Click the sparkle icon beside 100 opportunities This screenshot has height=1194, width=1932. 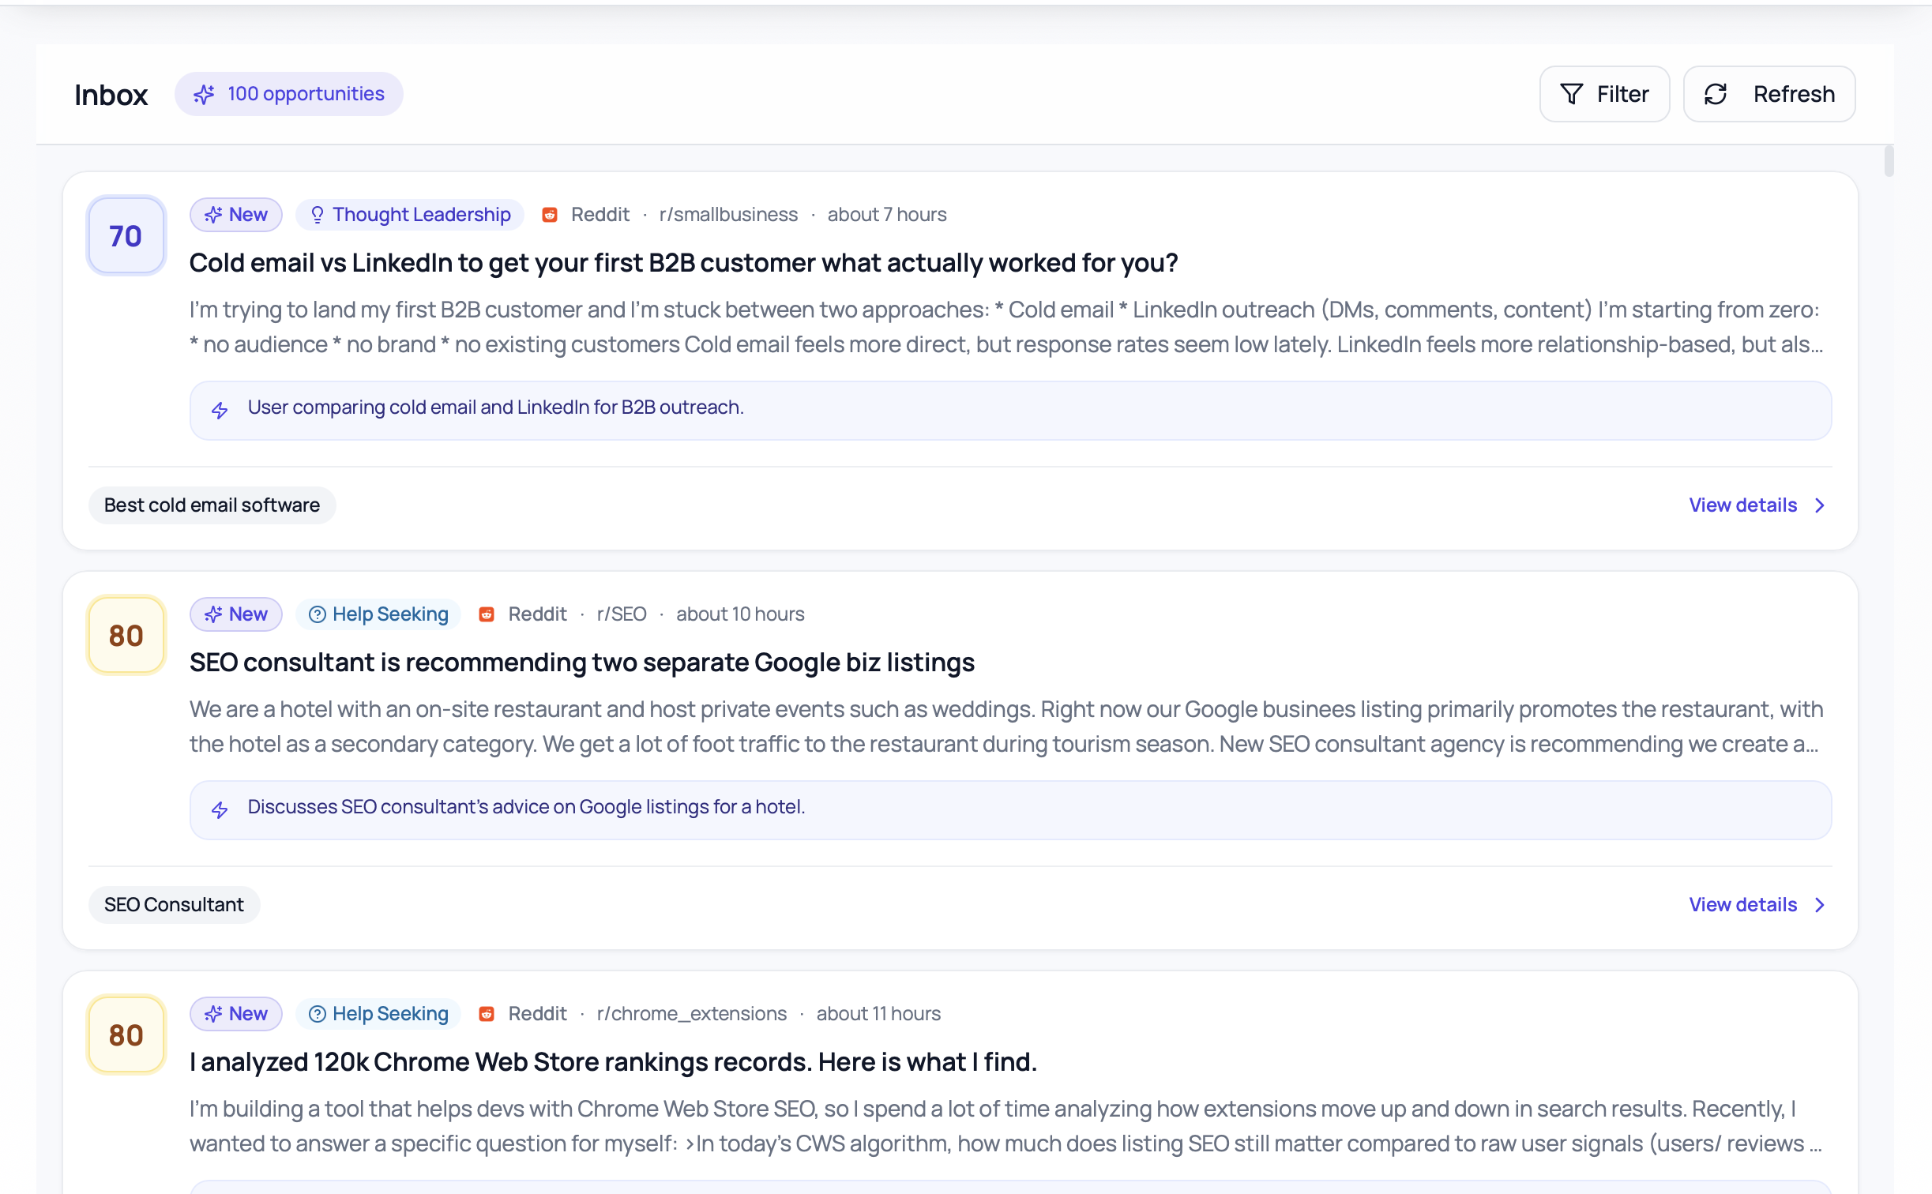coord(204,94)
